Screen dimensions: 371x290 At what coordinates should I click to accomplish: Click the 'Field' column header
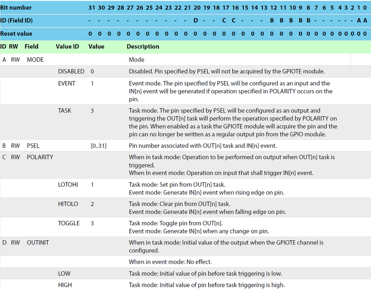pyautogui.click(x=31, y=47)
